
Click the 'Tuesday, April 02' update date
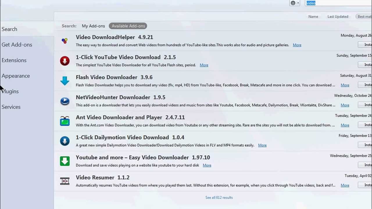point(358,176)
